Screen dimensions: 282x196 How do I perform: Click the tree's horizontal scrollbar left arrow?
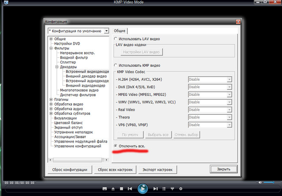(50, 160)
